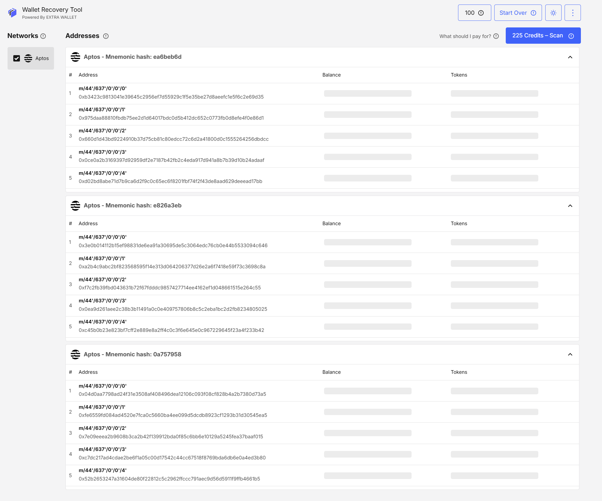Open the three-dot more options menu
The height and width of the screenshot is (501, 602).
(572, 13)
